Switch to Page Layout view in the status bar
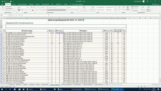The height and width of the screenshot is (91, 161). pos(141,87)
